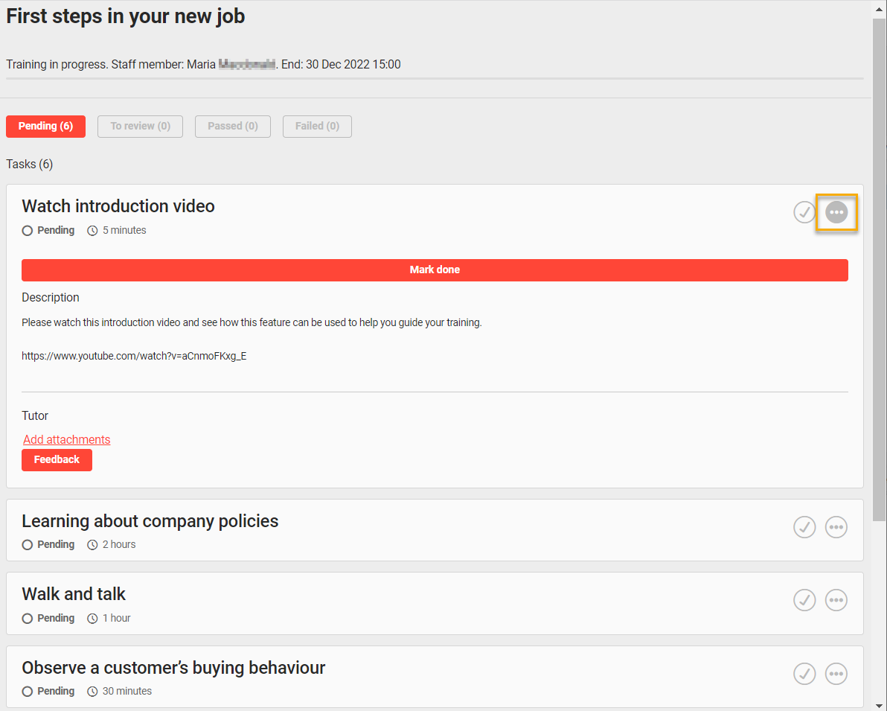Click the Feedback button in the Tutor section
The height and width of the screenshot is (711, 887).
57,459
